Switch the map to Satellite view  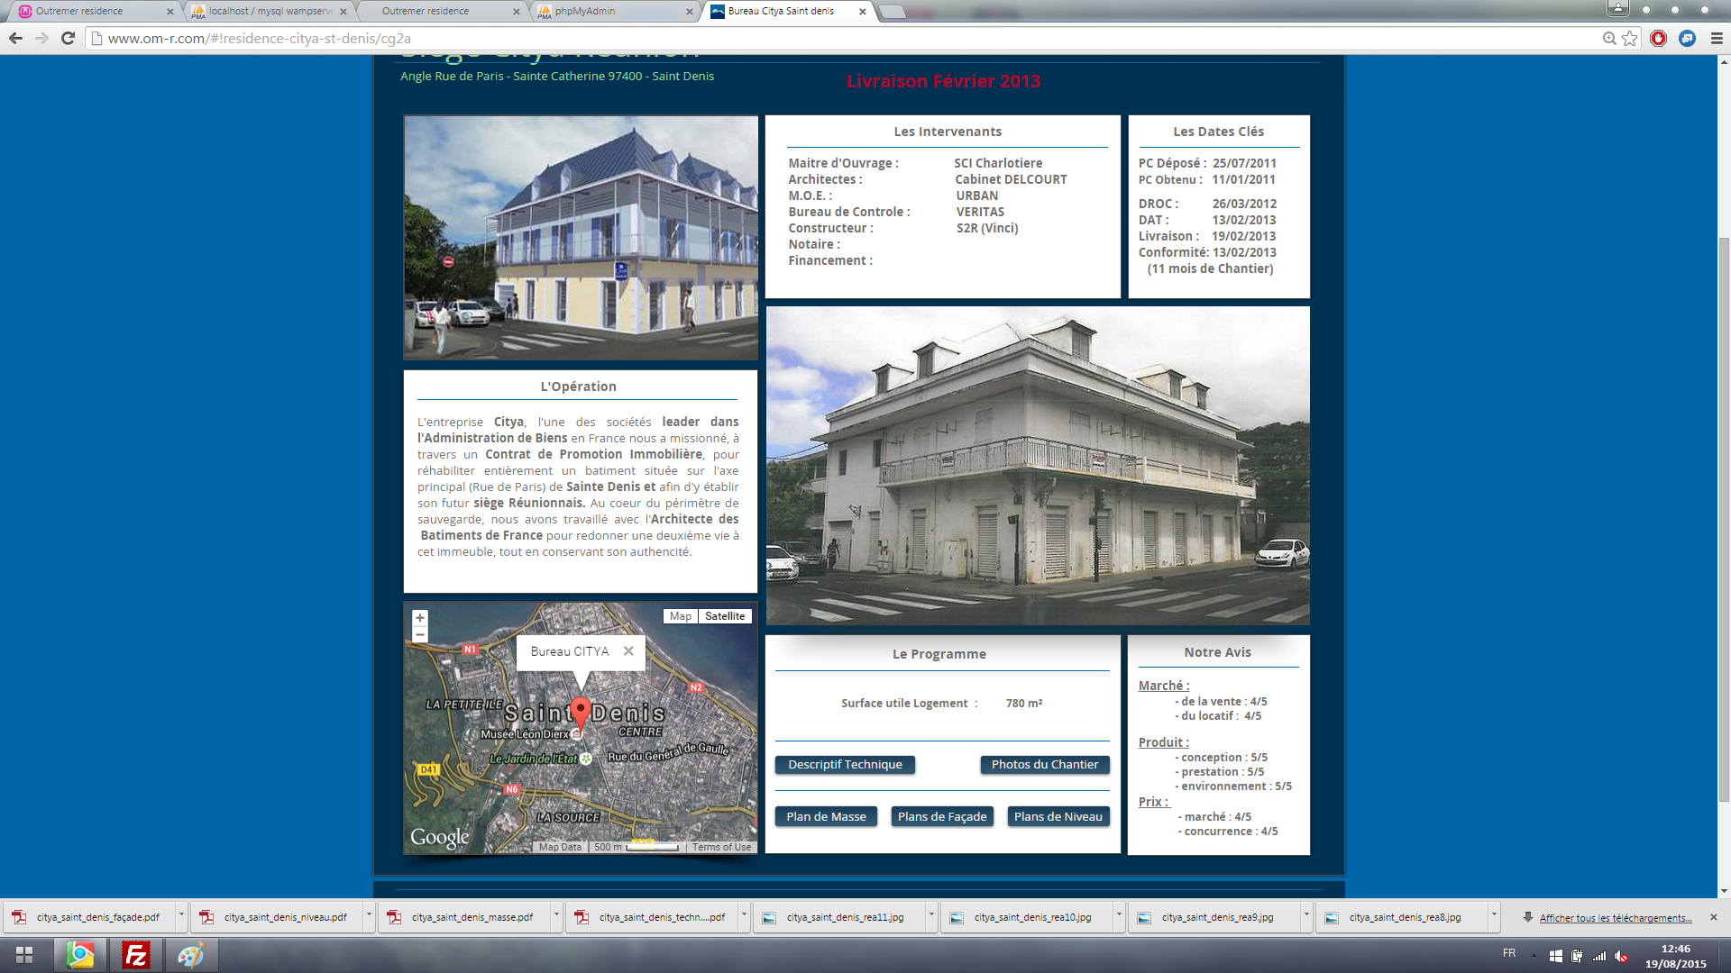(725, 616)
